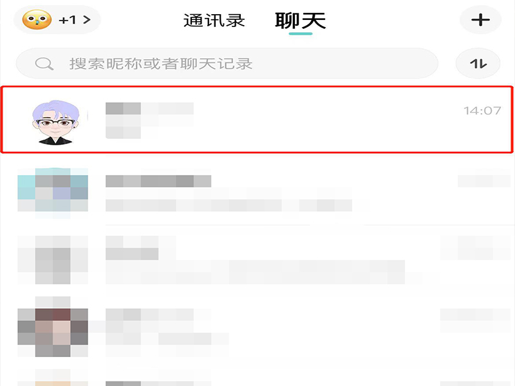Open the sort order arrows button
The width and height of the screenshot is (515, 386).
coord(478,63)
